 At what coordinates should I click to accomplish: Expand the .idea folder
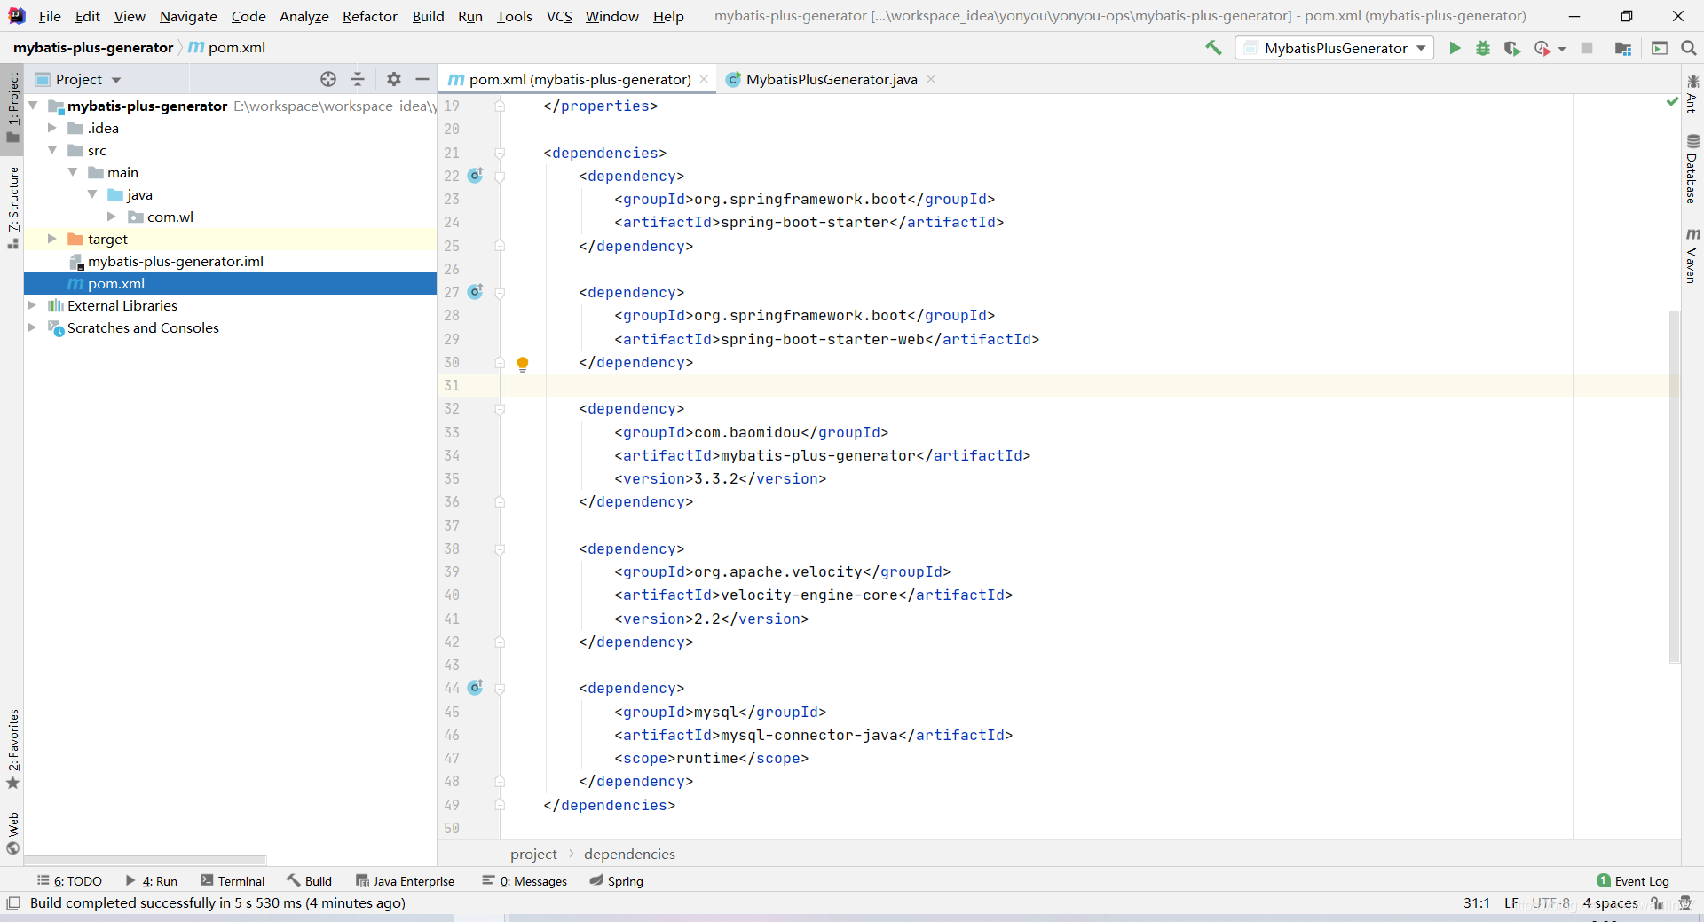tap(52, 128)
